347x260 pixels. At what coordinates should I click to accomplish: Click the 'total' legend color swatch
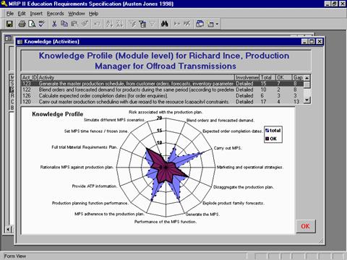pyautogui.click(x=267, y=131)
